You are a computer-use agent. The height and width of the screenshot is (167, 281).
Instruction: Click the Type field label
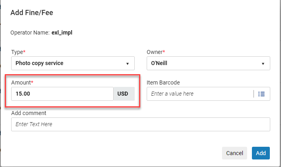coord(16,52)
